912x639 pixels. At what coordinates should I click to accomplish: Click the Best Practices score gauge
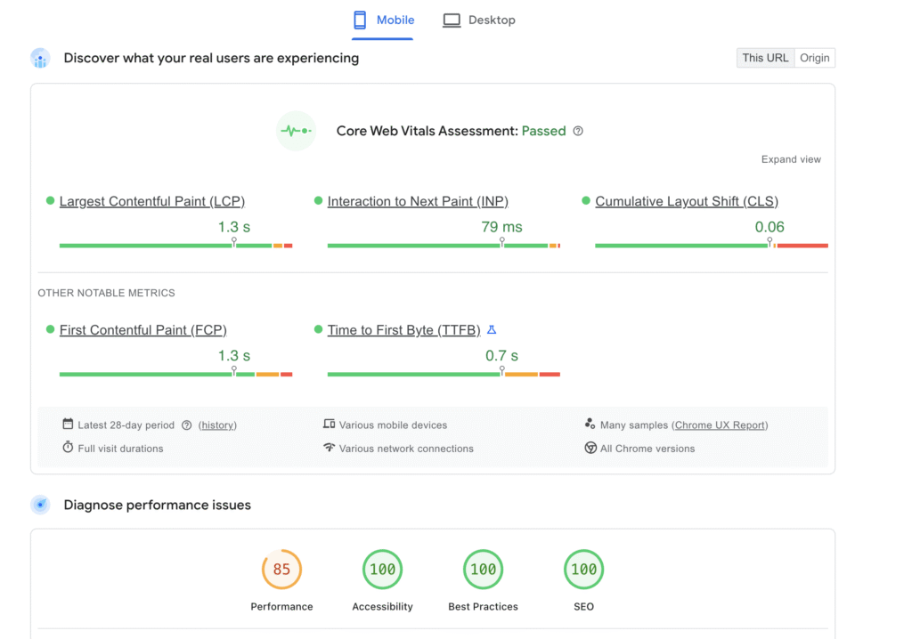tap(483, 570)
